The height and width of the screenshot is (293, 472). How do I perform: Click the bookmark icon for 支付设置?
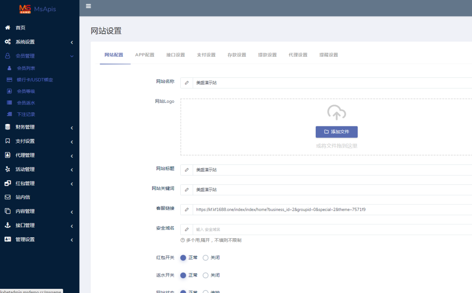8,141
